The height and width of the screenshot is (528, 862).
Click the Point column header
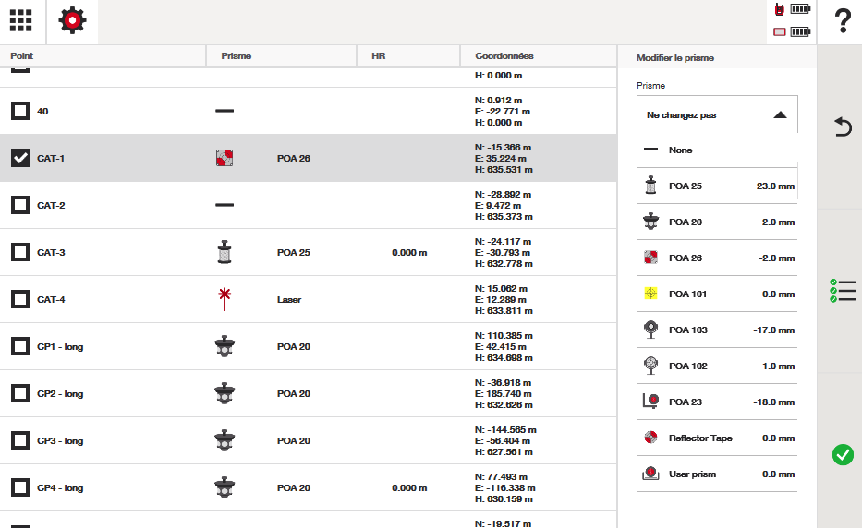(22, 56)
